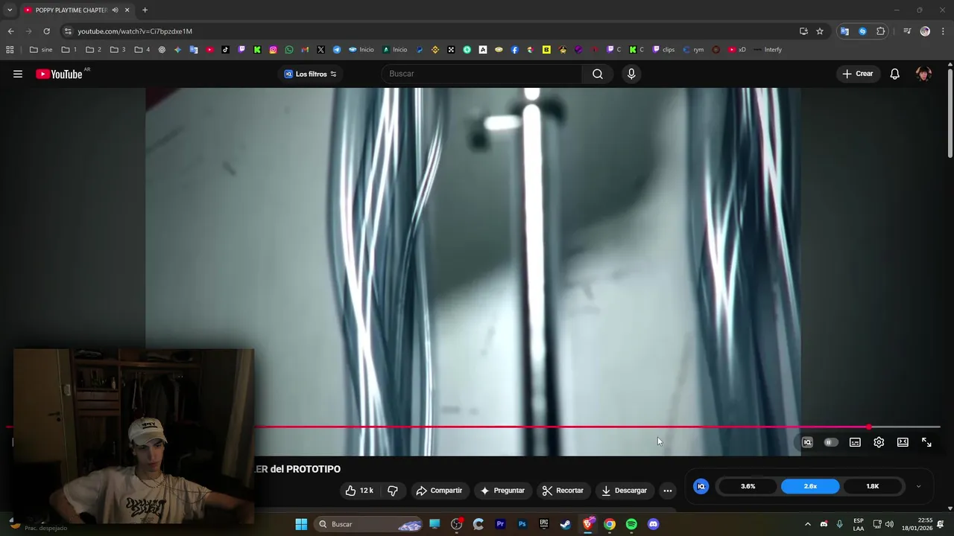This screenshot has height=536, width=954.
Task: Open the account avatar menu
Action: pos(924,74)
